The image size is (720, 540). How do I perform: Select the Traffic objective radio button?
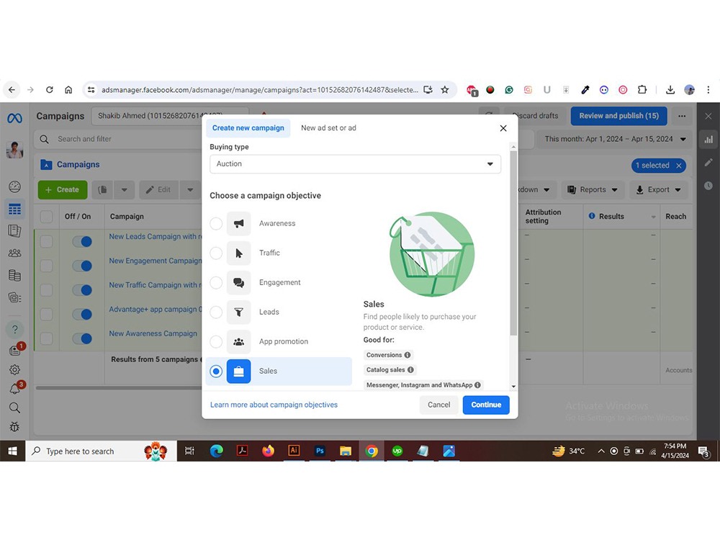coord(216,253)
